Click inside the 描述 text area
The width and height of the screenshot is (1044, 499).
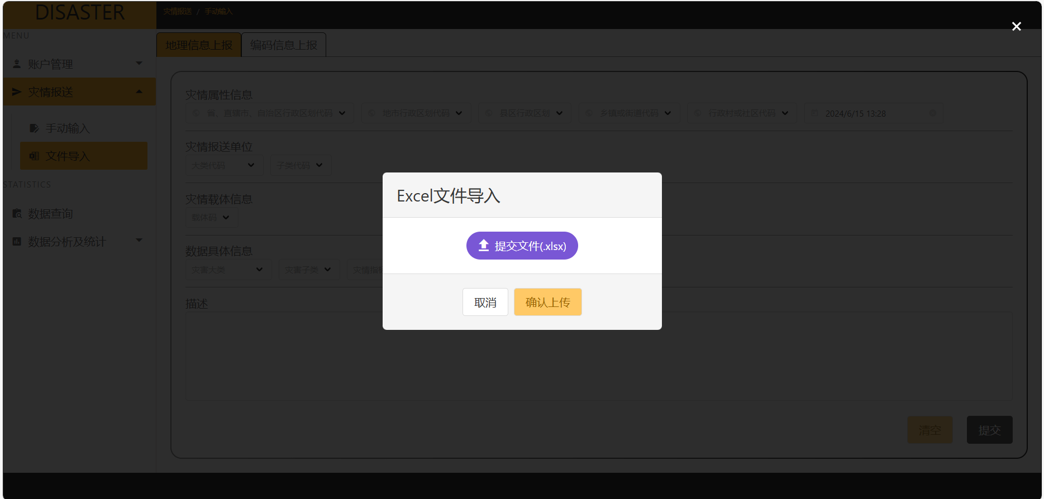tap(599, 356)
